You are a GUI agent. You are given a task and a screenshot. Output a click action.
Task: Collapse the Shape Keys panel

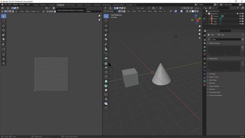coord(208,59)
